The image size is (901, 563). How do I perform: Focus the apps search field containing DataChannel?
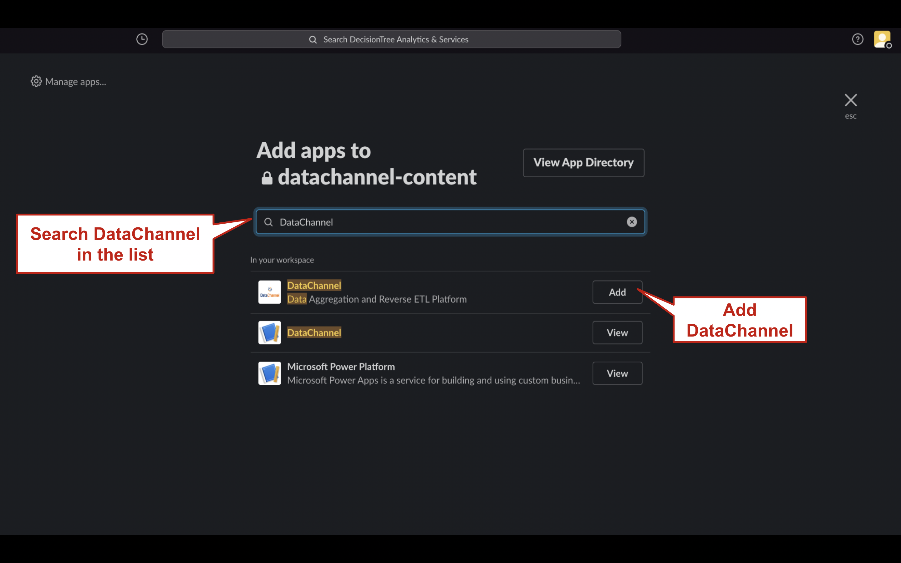(x=450, y=222)
